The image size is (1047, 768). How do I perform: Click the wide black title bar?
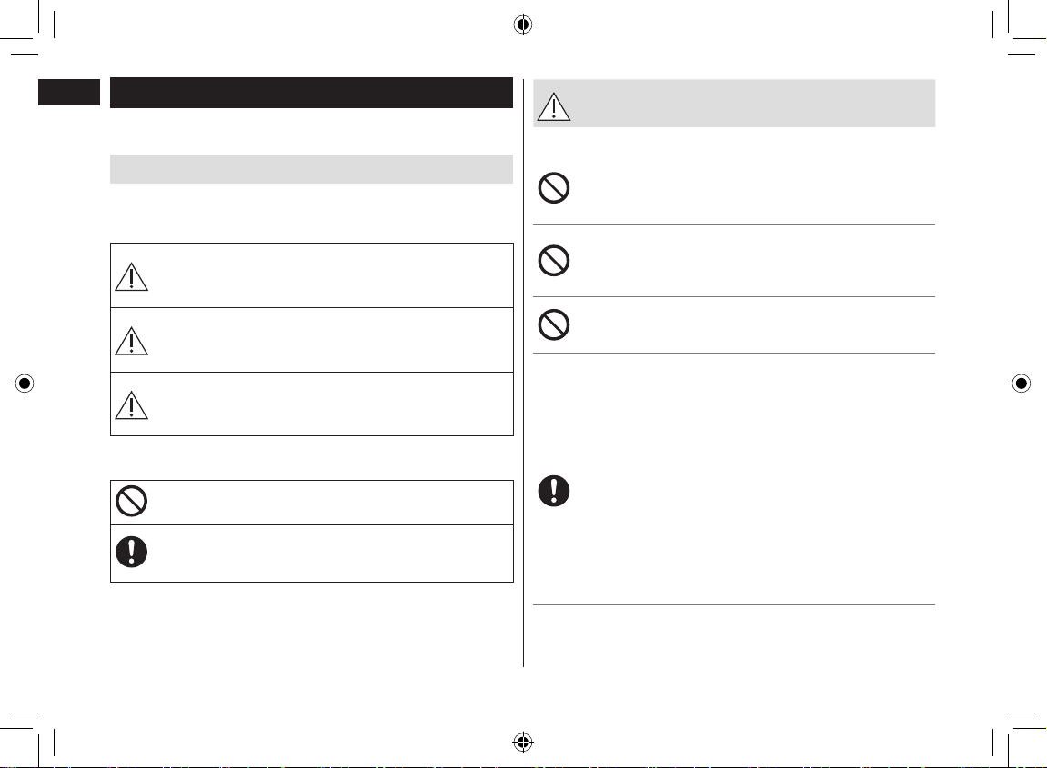click(311, 93)
